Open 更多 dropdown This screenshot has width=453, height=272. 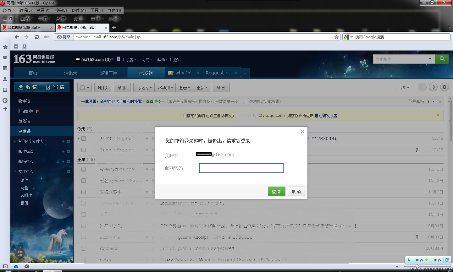pos(202,88)
